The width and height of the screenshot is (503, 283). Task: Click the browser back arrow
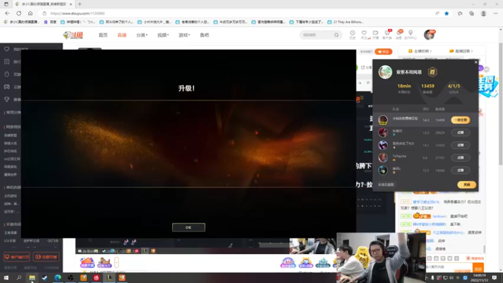click(x=7, y=13)
